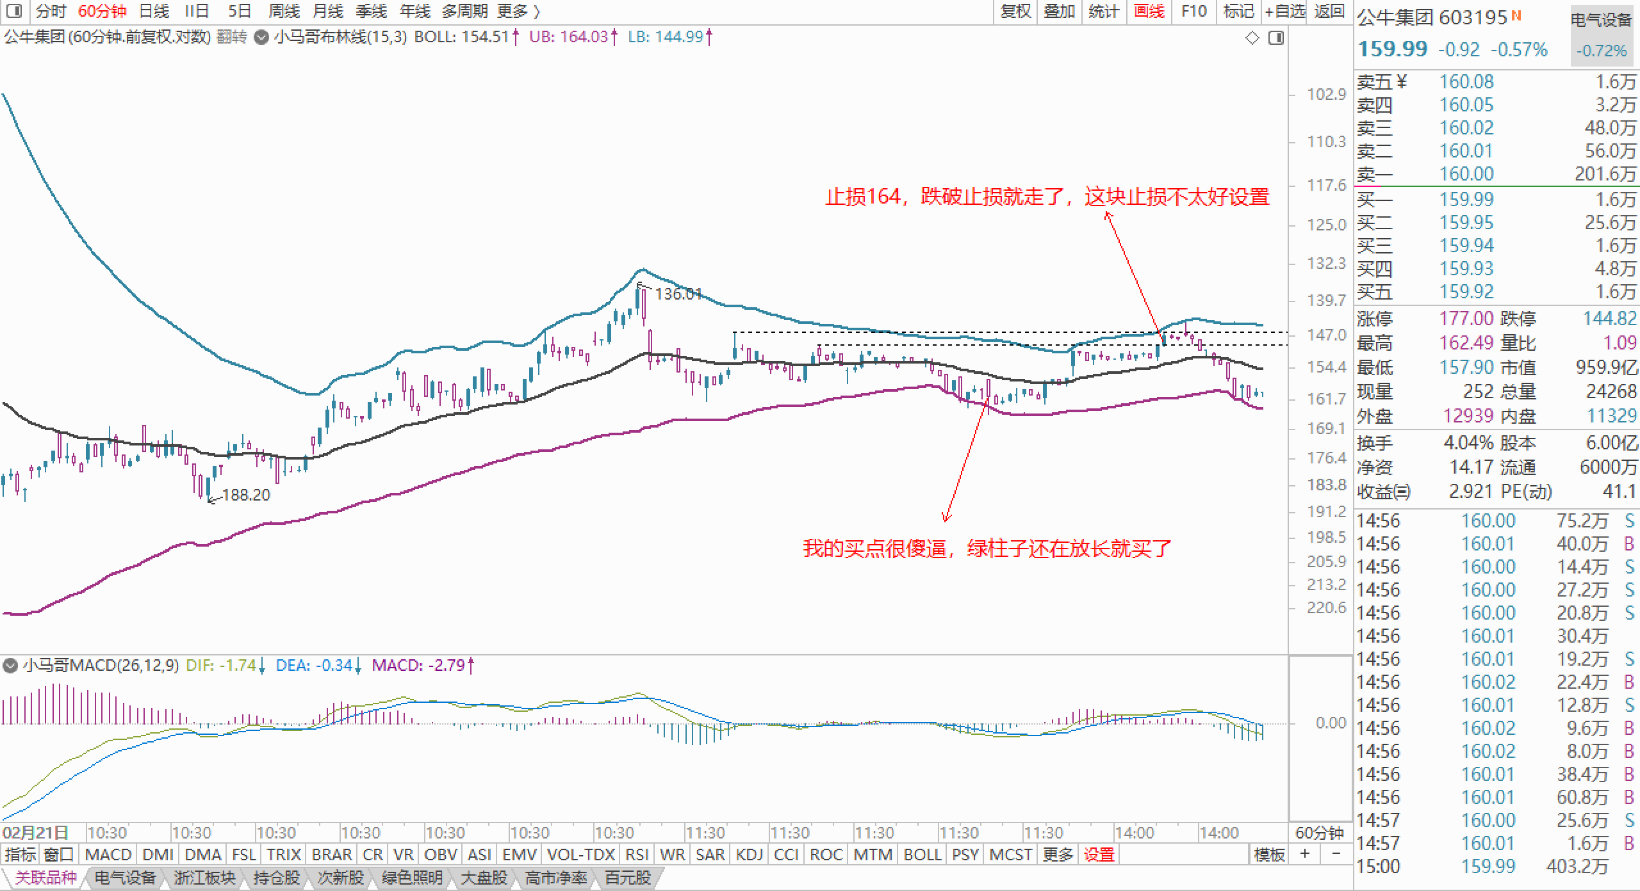This screenshot has width=1640, height=891.
Task: Click plus zoom-in button at bottom
Action: pos(1305,854)
